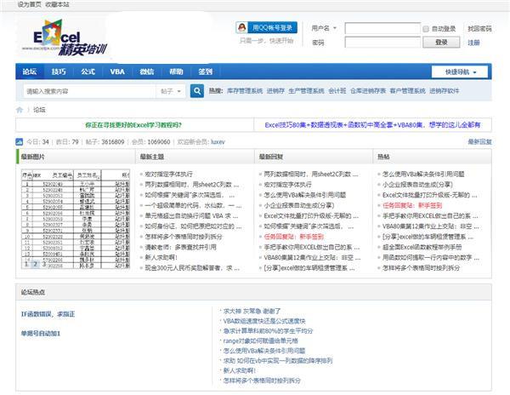The image size is (510, 395).
Task: Click the 登录 button
Action: pos(441,43)
